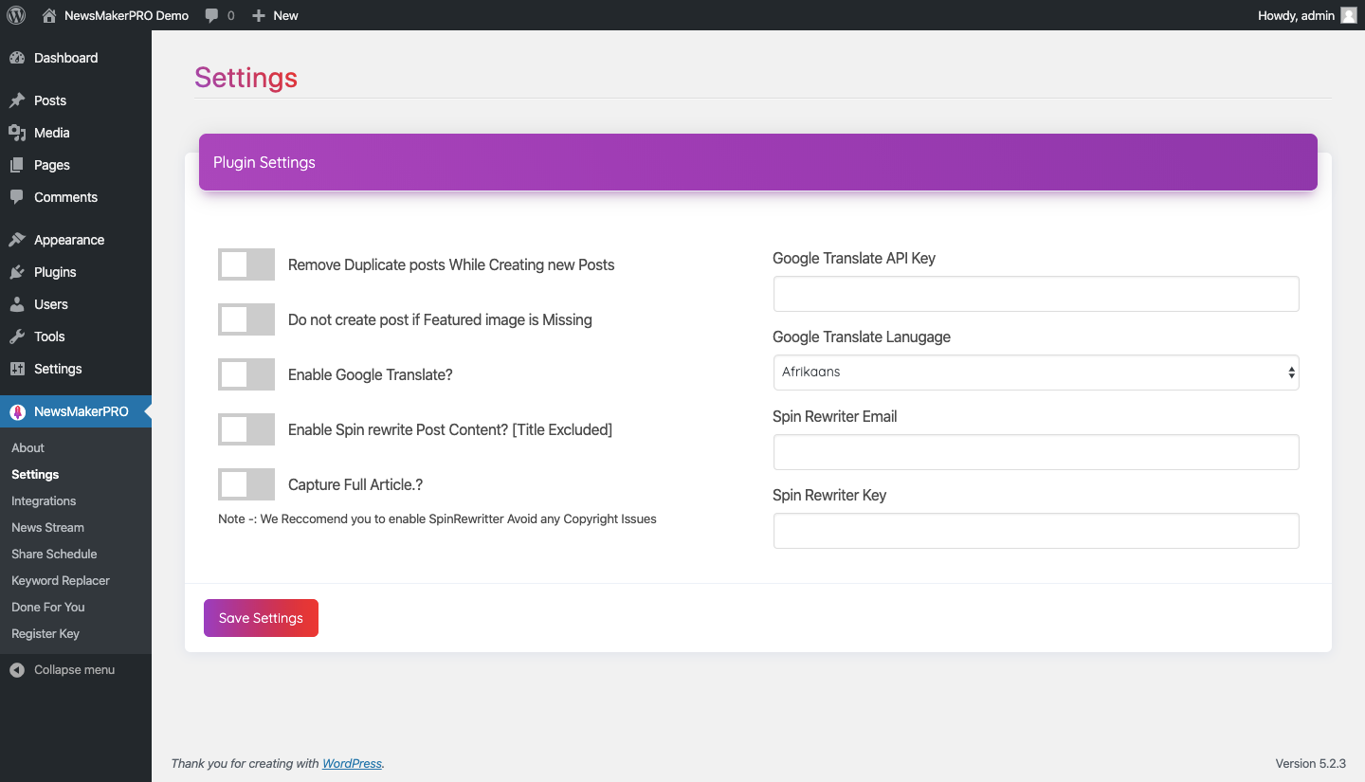Open Done For You submenu item

pos(48,607)
